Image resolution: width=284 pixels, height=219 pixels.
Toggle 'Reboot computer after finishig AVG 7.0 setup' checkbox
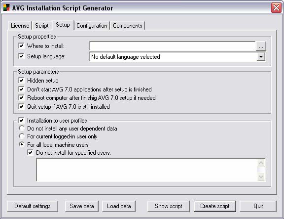pos(21,98)
